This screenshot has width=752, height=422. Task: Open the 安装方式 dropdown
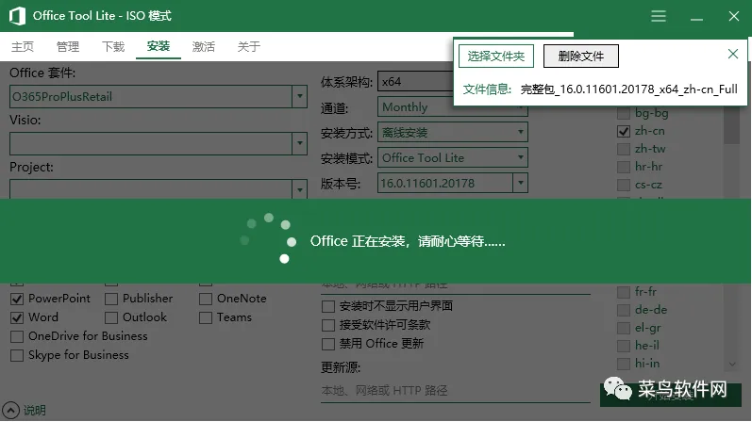(x=453, y=132)
